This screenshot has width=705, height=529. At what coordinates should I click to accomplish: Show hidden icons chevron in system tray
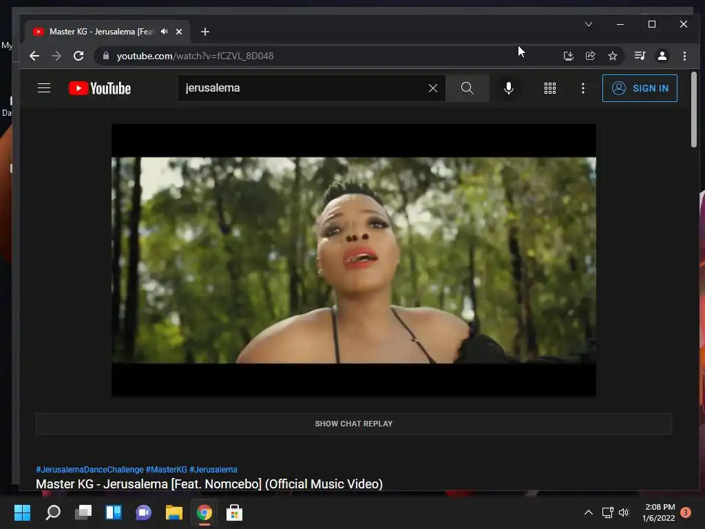tap(588, 512)
